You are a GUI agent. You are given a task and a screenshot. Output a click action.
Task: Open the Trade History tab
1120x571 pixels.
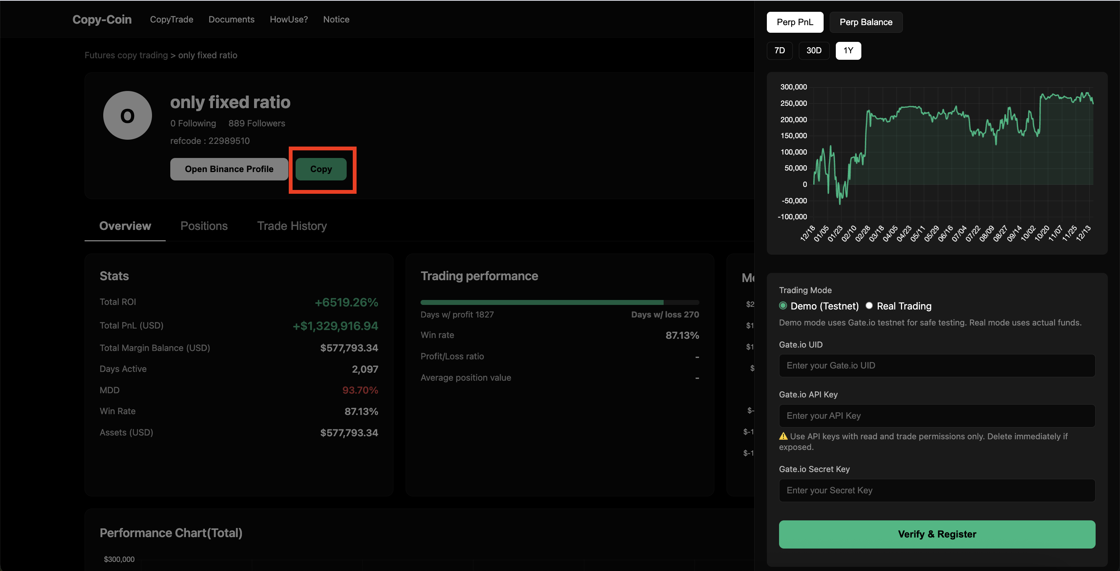point(292,226)
